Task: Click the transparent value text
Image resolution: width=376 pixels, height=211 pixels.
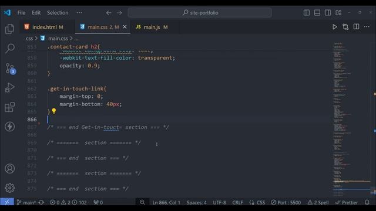Action: pyautogui.click(x=155, y=58)
